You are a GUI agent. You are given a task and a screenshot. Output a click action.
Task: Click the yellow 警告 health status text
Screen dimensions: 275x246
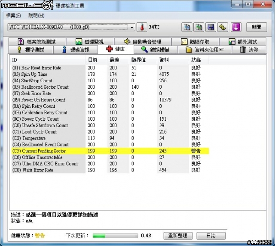pyautogui.click(x=40, y=235)
